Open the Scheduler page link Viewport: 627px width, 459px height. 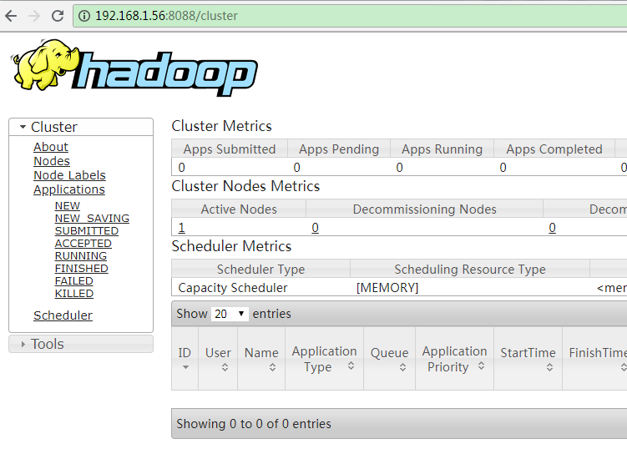[x=63, y=315]
